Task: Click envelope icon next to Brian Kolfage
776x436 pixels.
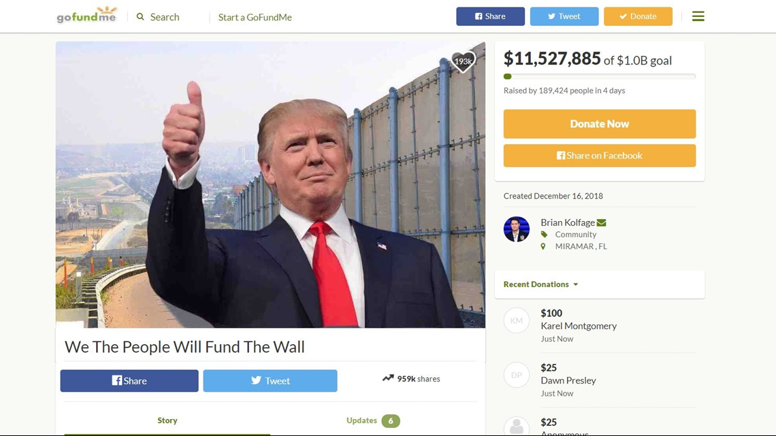Action: point(601,223)
